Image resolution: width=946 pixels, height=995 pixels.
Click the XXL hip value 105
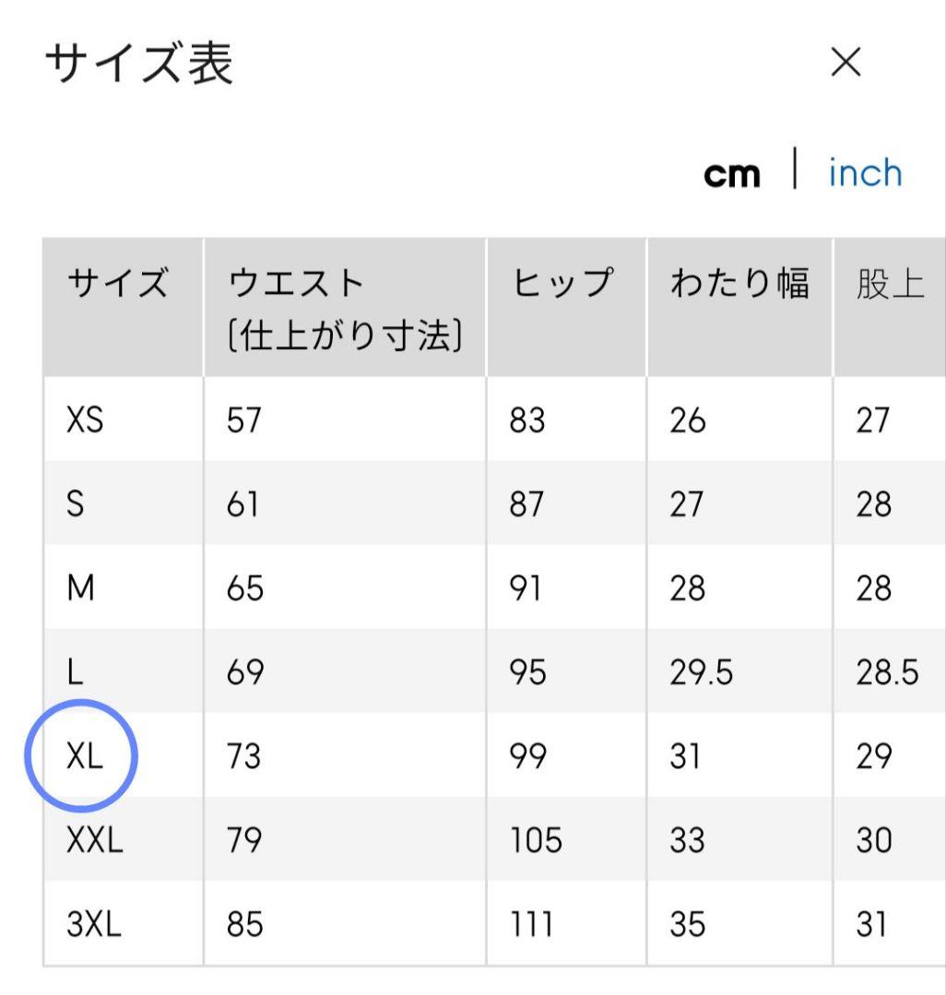coord(535,840)
